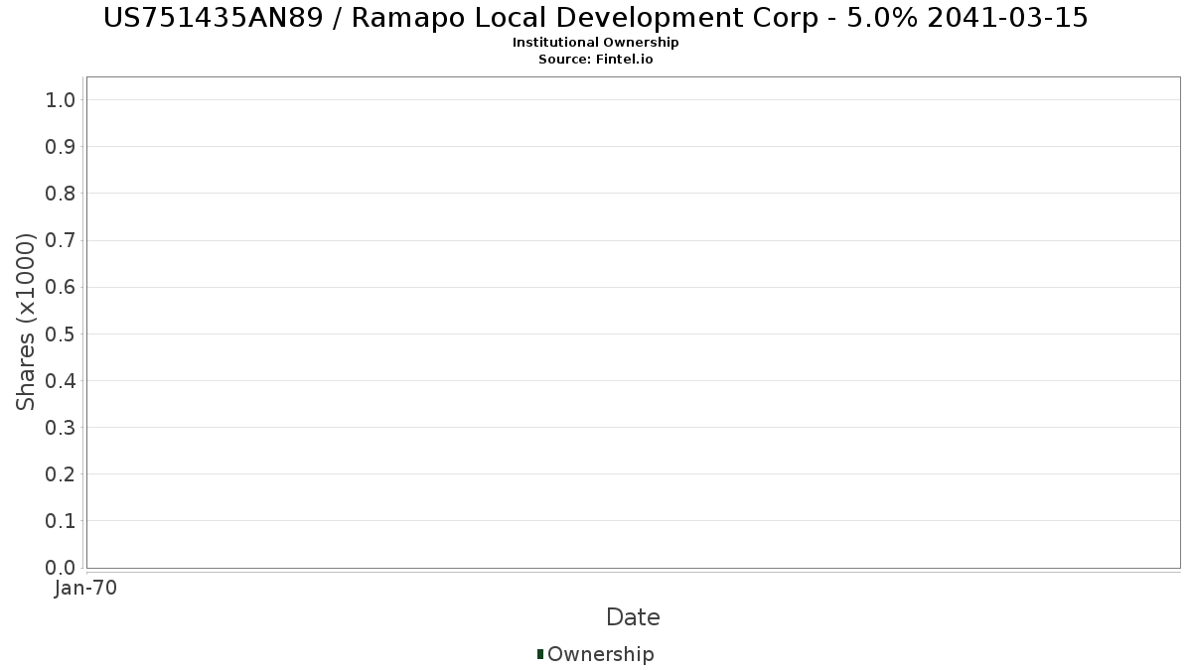This screenshot has width=1192, height=670.
Task: Click the 0.7 y-axis tick label
Action: coord(61,240)
